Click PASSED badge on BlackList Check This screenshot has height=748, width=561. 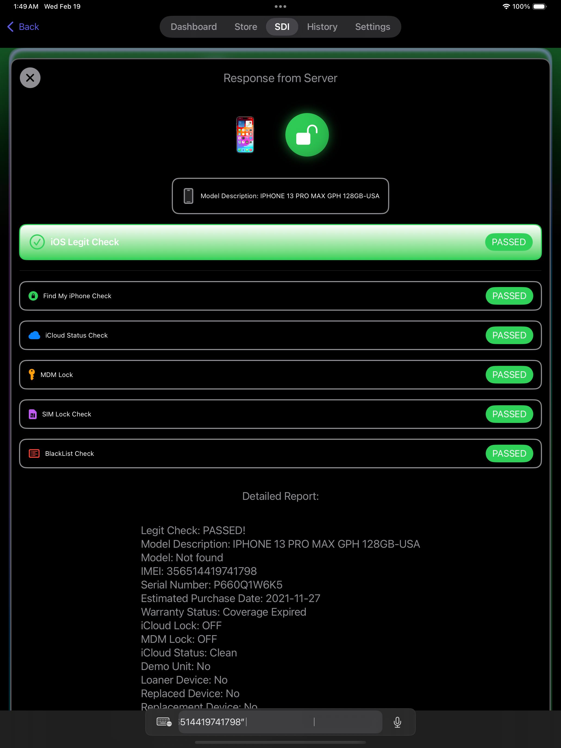click(509, 453)
